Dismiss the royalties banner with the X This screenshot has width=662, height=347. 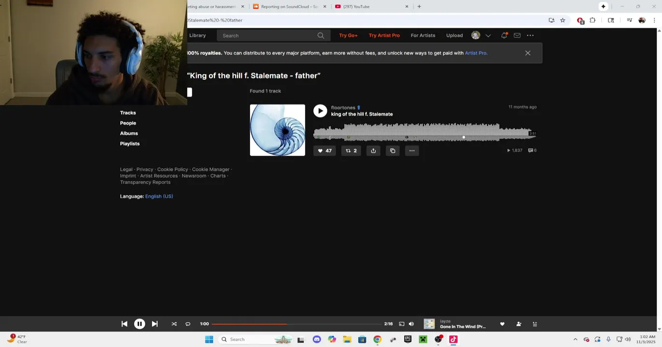[528, 53]
